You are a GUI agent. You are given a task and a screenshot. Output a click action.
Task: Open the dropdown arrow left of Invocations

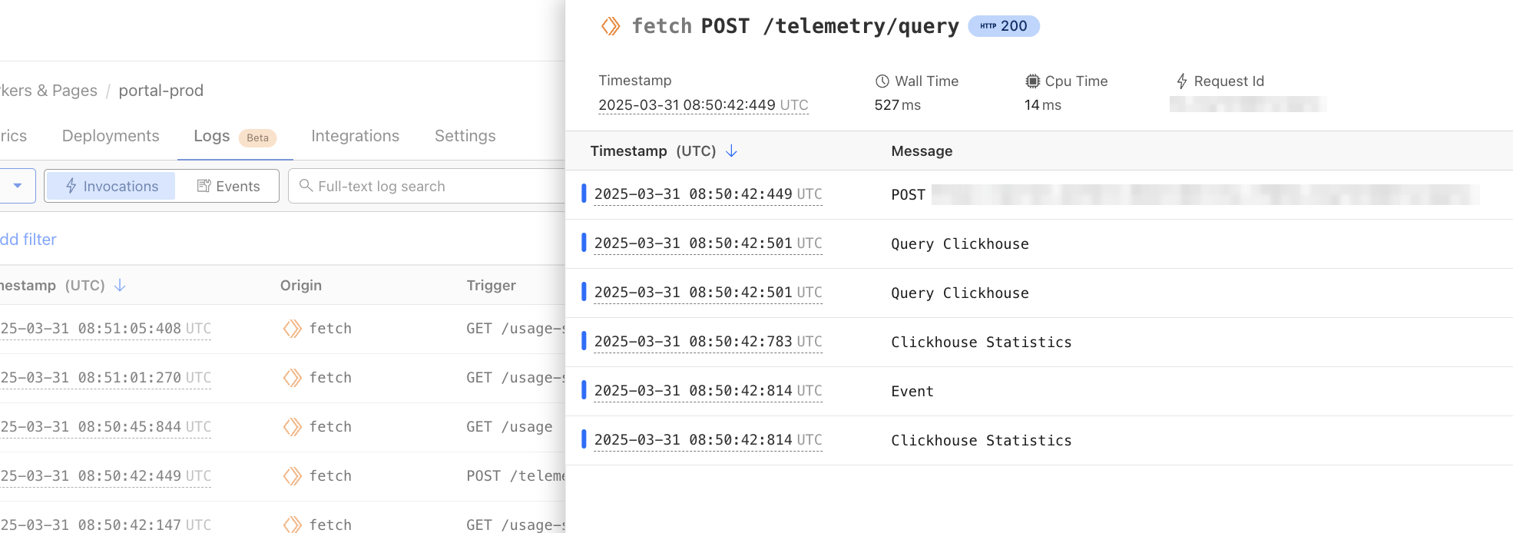(18, 186)
